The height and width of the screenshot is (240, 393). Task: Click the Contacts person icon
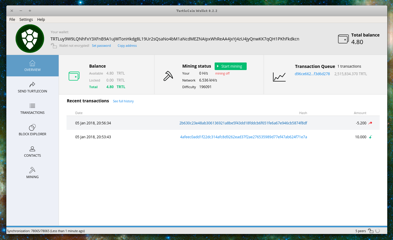pos(32,149)
